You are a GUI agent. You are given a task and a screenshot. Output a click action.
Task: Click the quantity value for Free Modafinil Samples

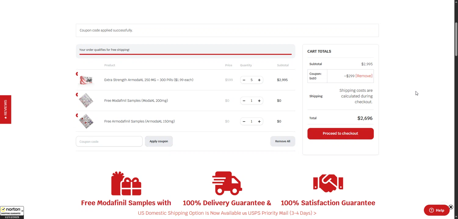252,101
